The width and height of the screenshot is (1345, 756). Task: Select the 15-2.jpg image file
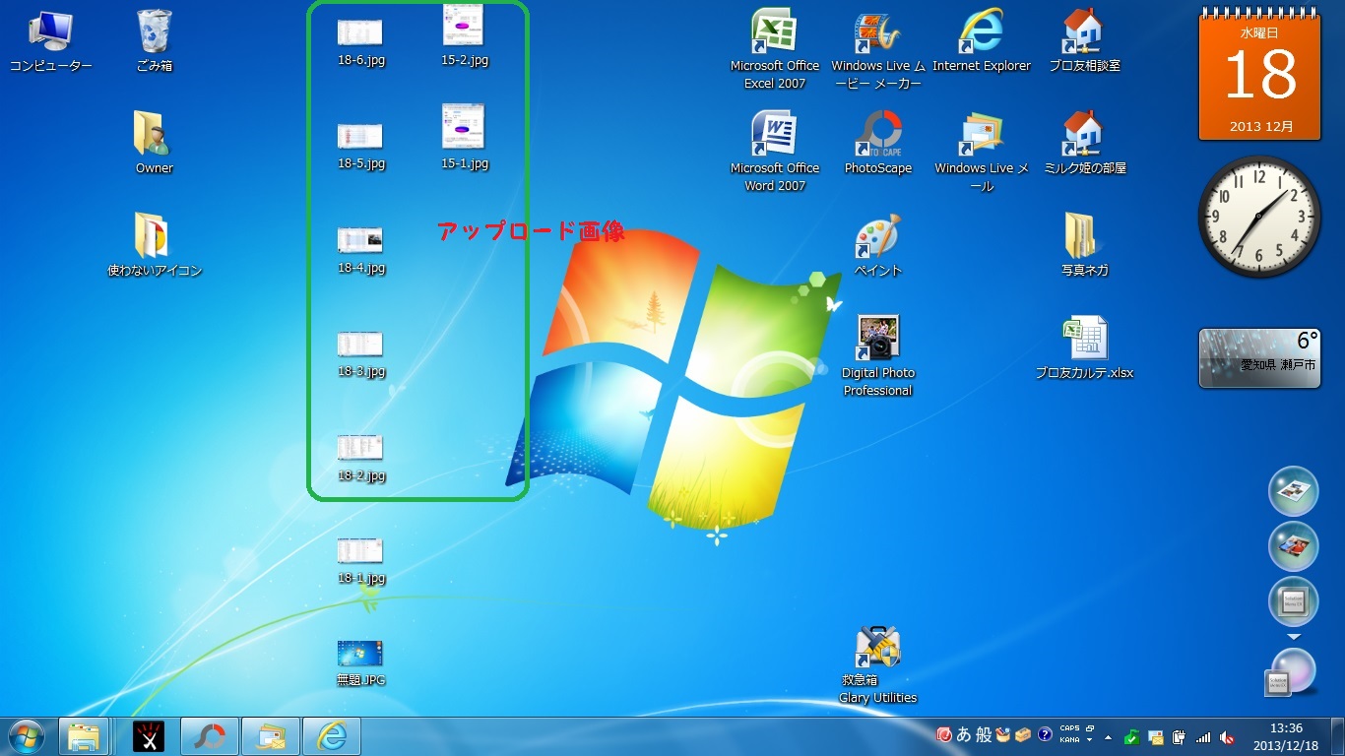point(465,35)
